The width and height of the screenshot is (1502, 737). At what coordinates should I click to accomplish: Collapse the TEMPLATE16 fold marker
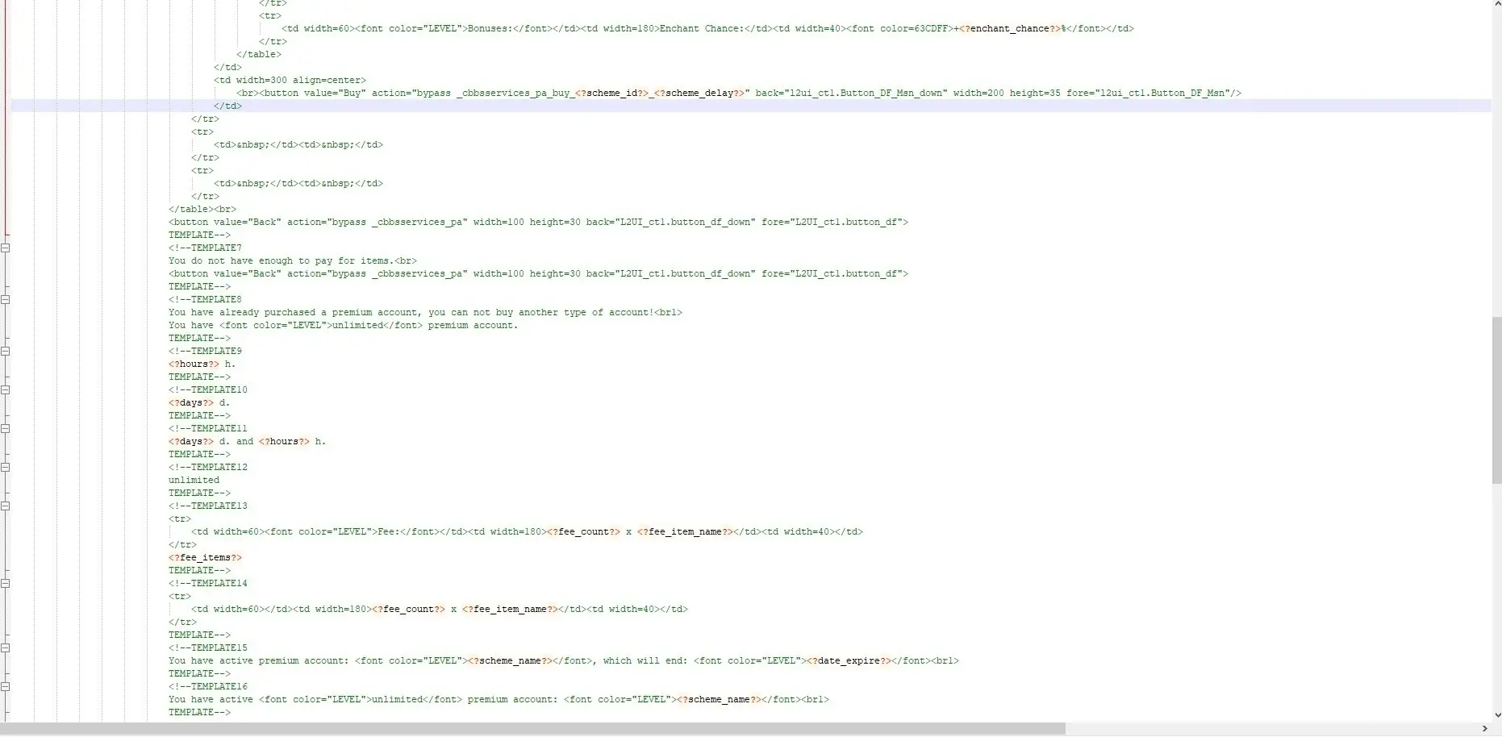point(5,687)
